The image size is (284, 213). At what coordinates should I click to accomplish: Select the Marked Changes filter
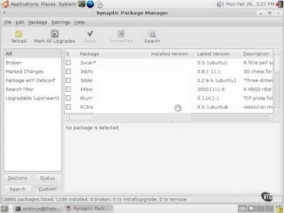click(x=33, y=72)
